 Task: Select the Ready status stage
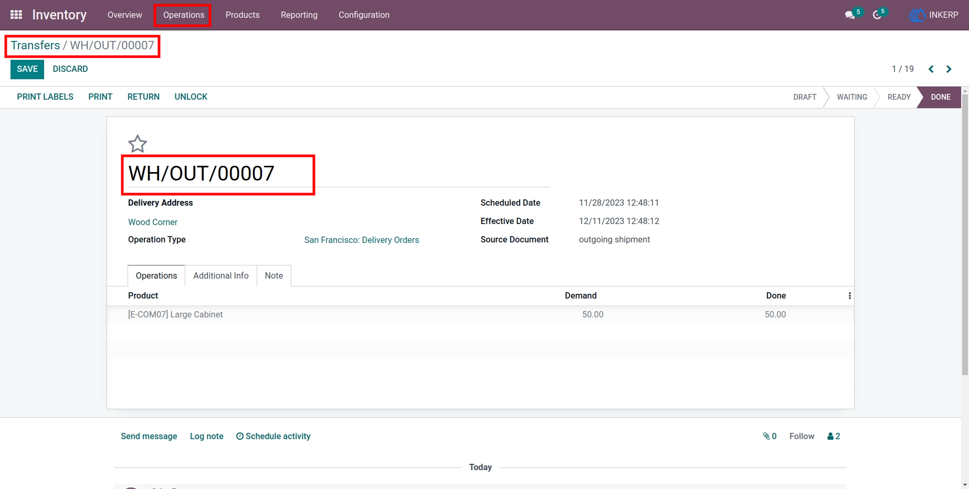(x=899, y=97)
